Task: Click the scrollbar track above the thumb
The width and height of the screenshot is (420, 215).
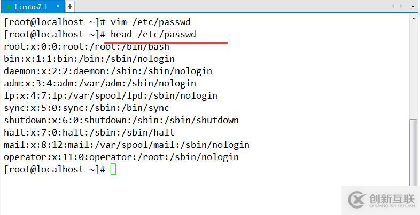Action: 414,64
